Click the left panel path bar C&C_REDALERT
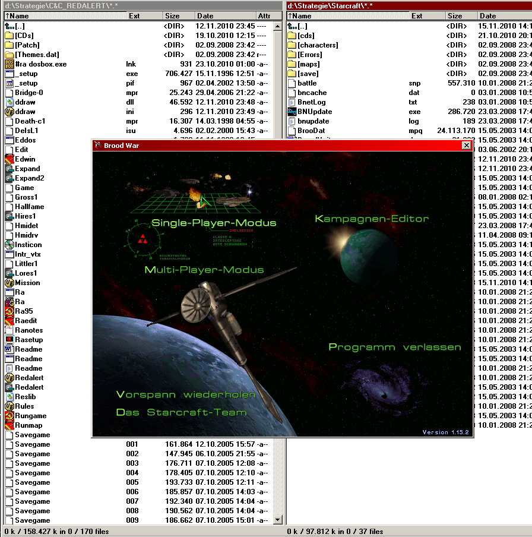 pos(142,5)
